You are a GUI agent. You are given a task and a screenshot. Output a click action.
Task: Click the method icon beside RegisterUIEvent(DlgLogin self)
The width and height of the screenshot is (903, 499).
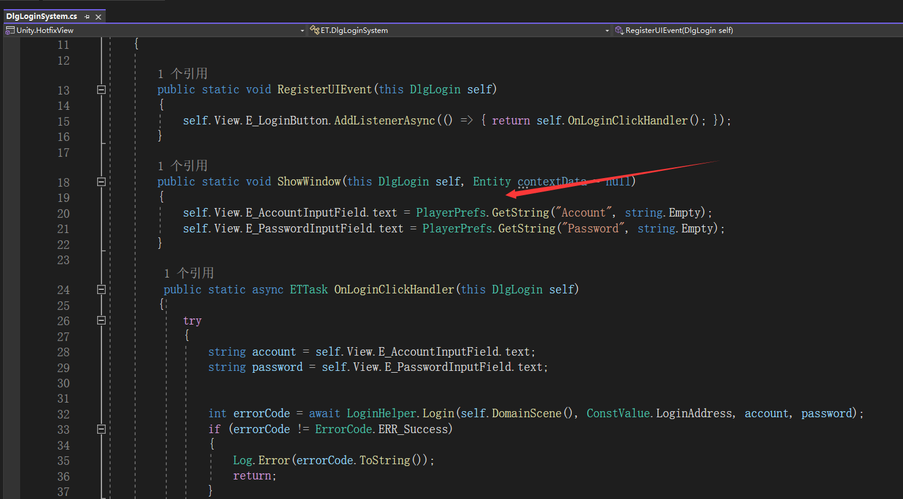[x=619, y=30]
